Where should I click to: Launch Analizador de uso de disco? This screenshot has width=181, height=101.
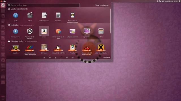click(x=58, y=31)
